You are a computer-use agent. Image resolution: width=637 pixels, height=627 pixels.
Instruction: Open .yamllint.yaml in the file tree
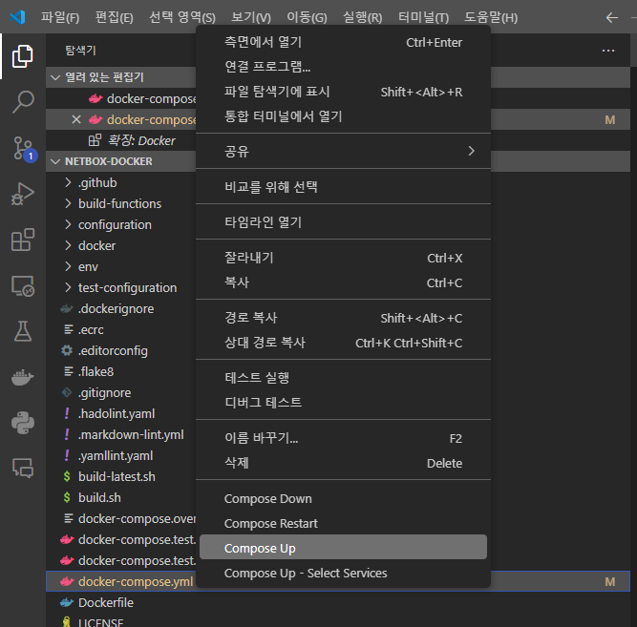pos(116,455)
